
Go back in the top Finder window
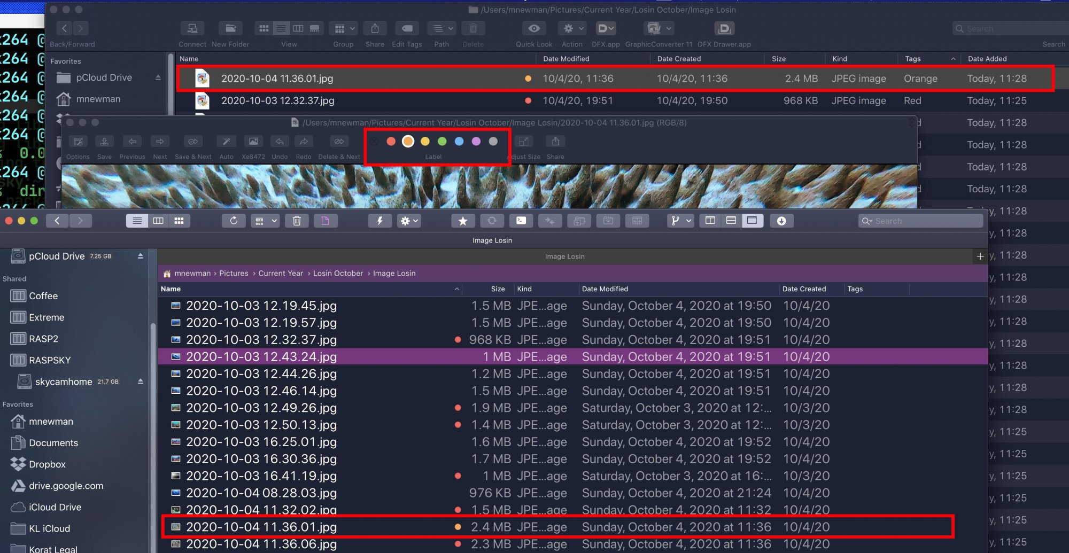tap(65, 28)
